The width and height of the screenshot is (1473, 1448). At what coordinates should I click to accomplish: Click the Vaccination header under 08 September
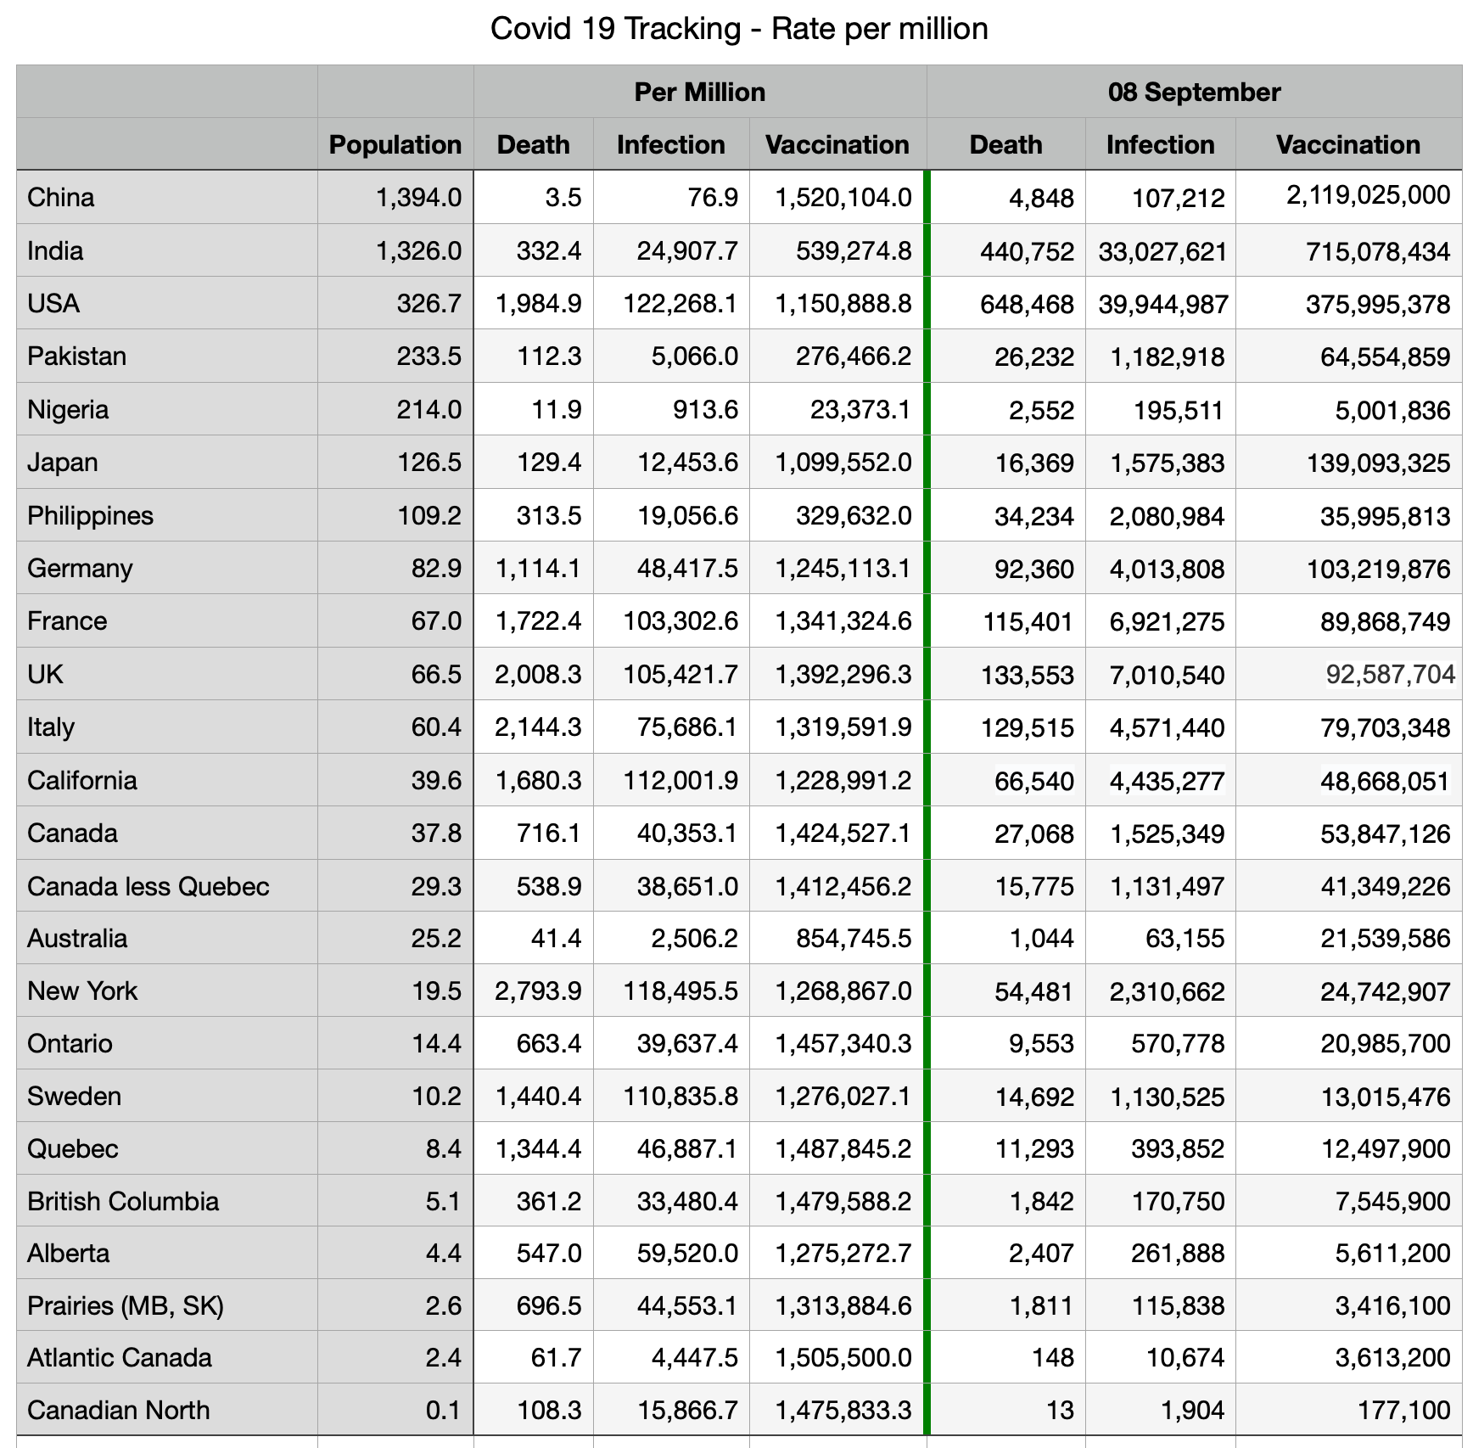(1347, 144)
